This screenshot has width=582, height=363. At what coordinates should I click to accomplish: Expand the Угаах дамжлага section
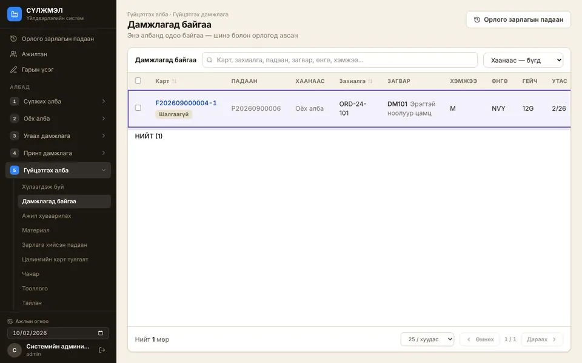click(x=104, y=136)
